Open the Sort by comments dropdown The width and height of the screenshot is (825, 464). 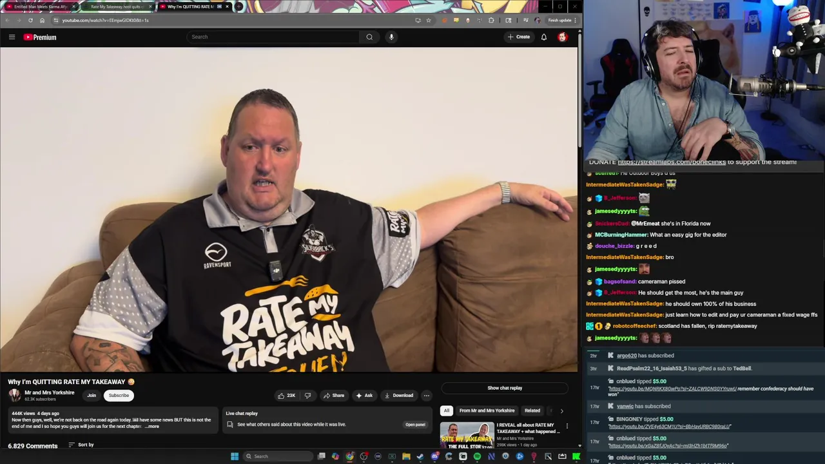click(81, 445)
